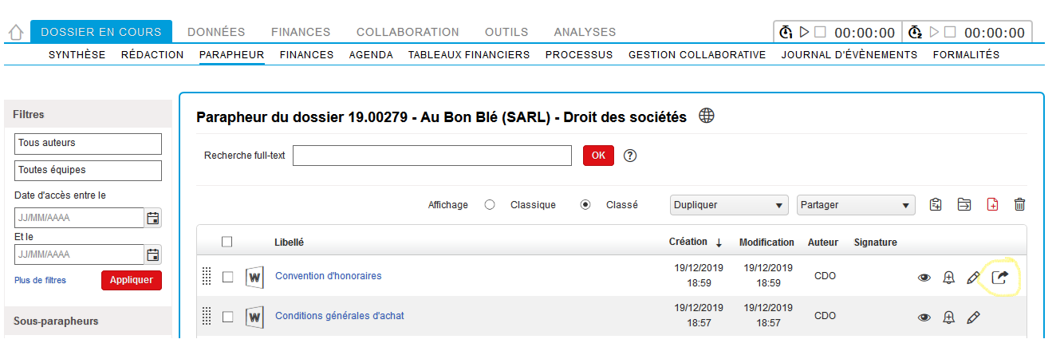Click the Création sort arrow
The height and width of the screenshot is (347, 1060).
pos(719,243)
